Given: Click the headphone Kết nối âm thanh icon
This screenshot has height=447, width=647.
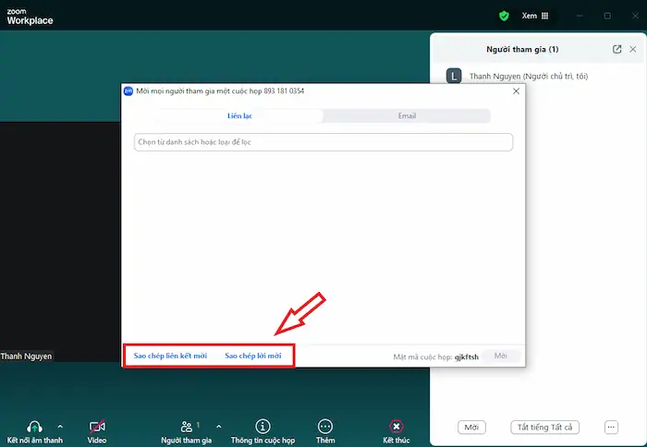Looking at the screenshot, I should click(x=35, y=427).
